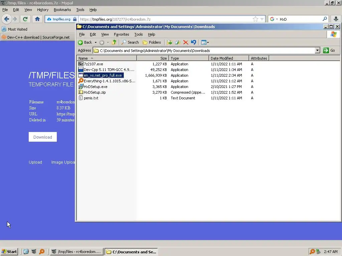The image size is (342, 256).
Task: Sort by Date Modified column header
Action: click(229, 58)
